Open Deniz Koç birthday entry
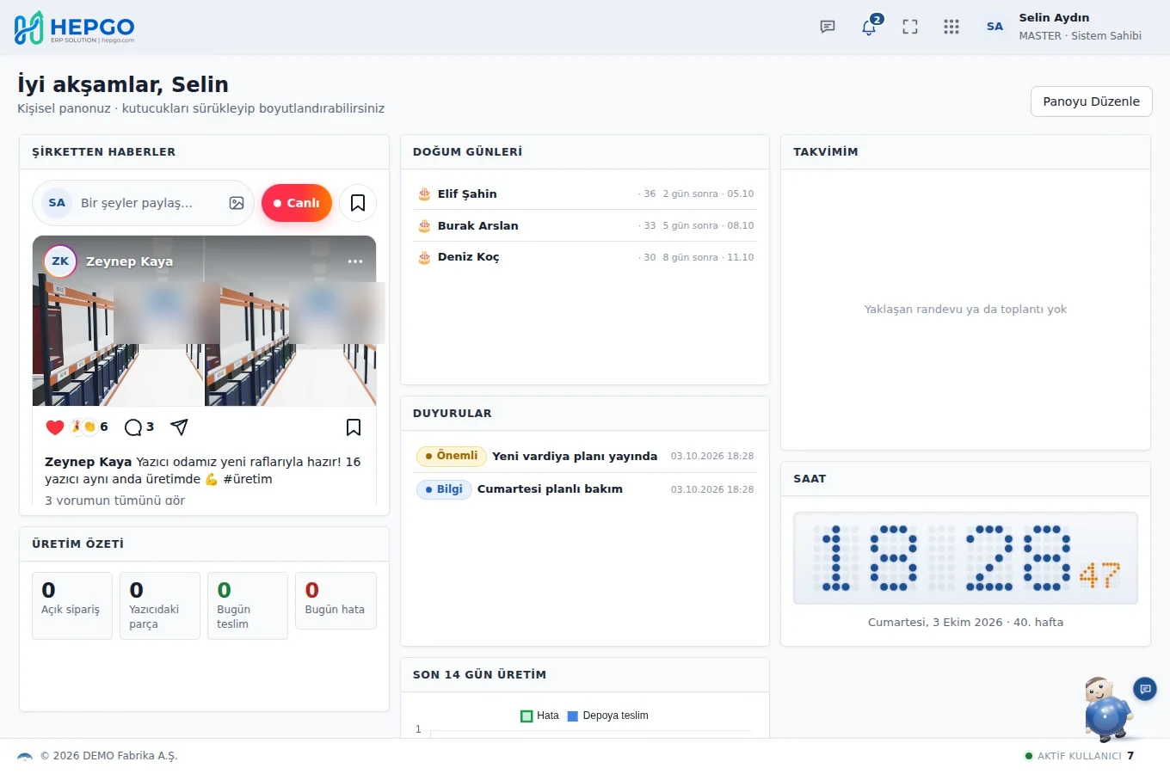 pos(585,257)
